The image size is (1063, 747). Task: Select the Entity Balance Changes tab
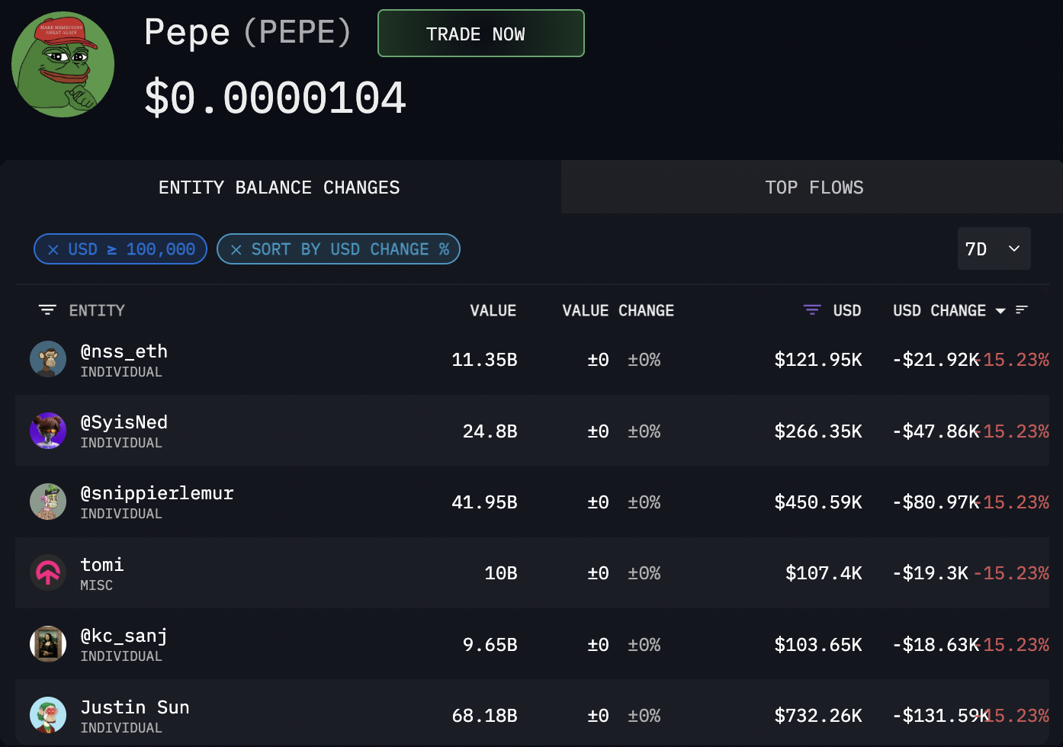pyautogui.click(x=279, y=188)
